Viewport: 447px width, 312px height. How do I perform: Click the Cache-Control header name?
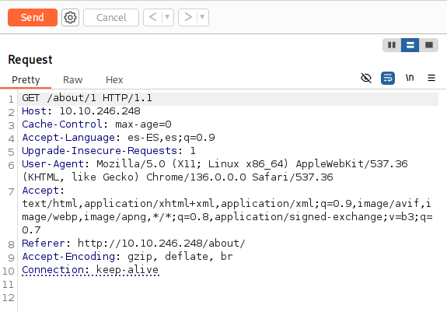coord(62,124)
